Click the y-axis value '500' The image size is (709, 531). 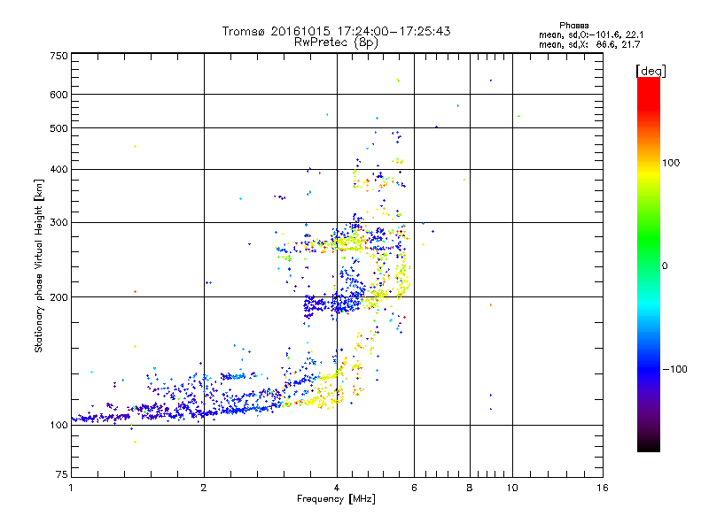tap(58, 128)
